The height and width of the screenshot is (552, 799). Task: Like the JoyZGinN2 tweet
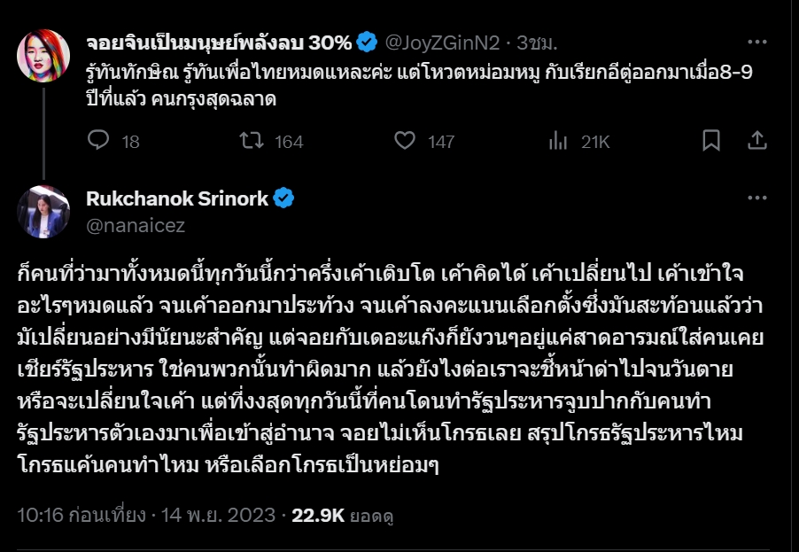pyautogui.click(x=405, y=141)
